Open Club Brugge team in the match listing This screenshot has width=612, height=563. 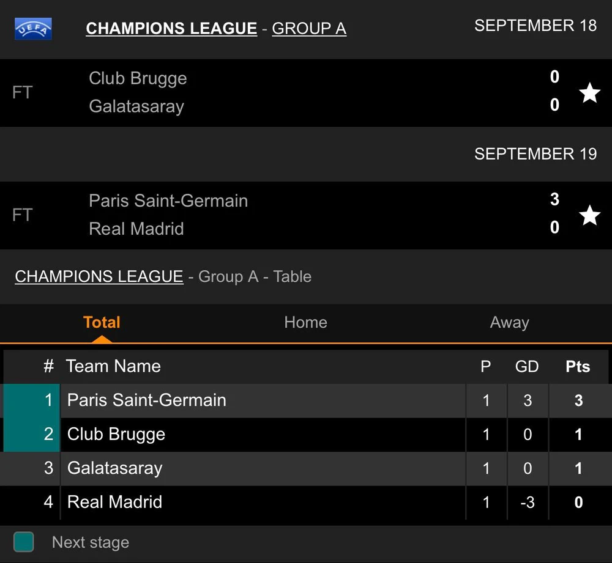point(138,78)
